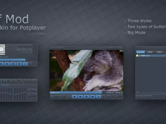Go to previous track in video player
The height and width of the screenshot is (124, 166).
tap(80, 97)
